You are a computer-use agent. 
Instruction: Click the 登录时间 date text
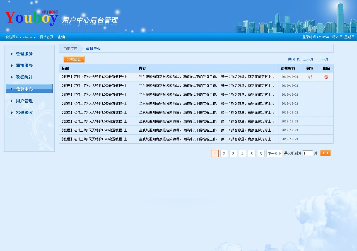click(329, 37)
